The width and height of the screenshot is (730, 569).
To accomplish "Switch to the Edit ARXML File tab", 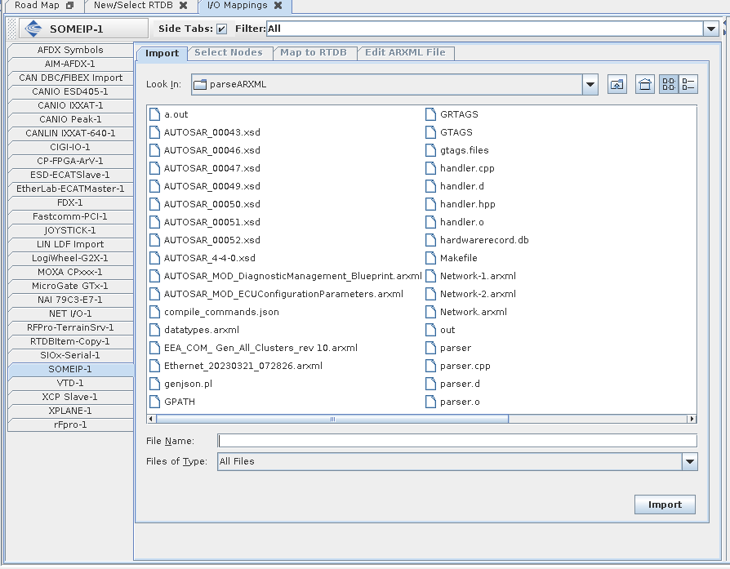I will 405,52.
